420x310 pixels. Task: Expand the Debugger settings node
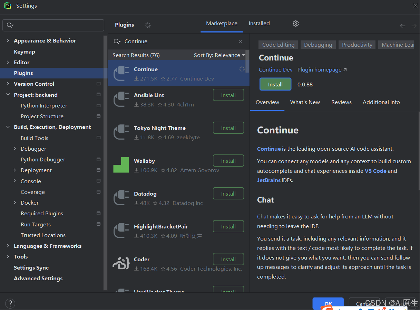(x=15, y=149)
